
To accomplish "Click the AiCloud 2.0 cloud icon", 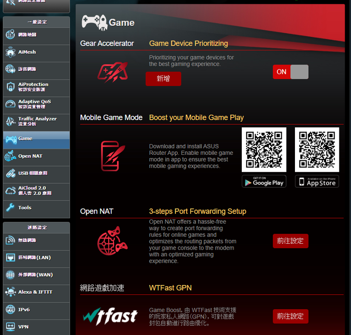I will 10,190.
